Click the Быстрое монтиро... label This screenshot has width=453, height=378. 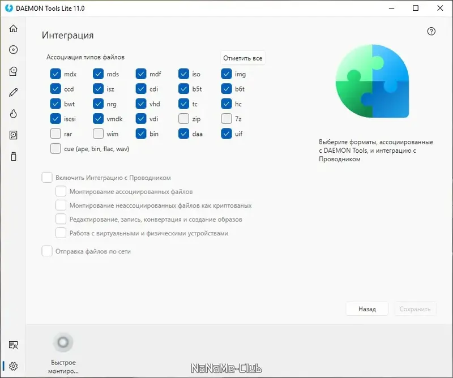coord(63,367)
